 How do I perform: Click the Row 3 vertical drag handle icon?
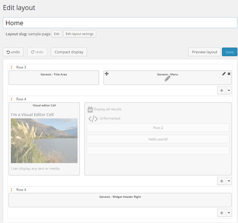[x=11, y=67]
